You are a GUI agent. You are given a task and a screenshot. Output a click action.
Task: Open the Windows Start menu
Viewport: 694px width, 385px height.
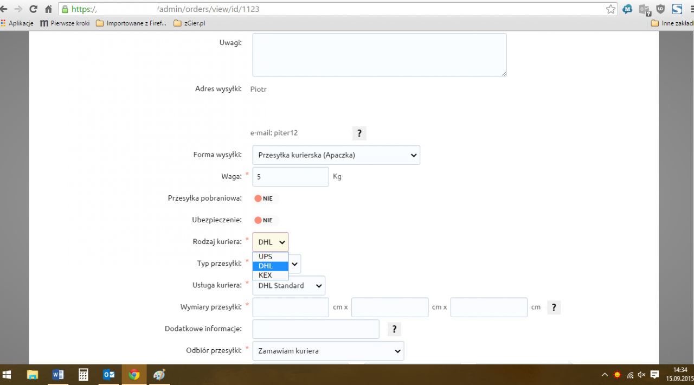click(8, 375)
